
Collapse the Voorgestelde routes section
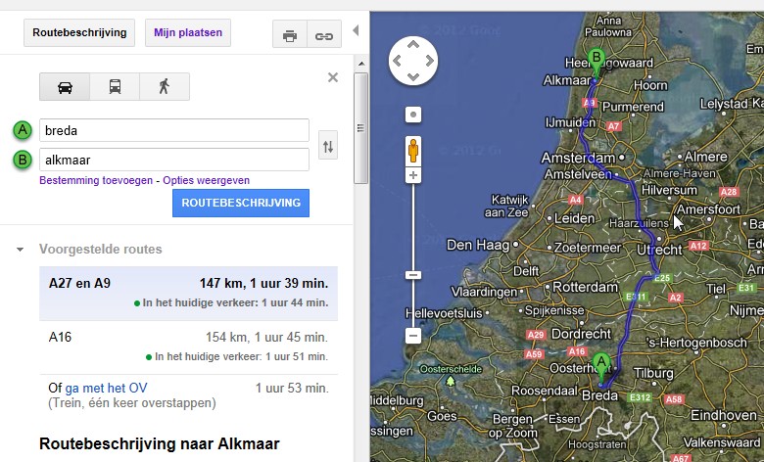coord(21,250)
